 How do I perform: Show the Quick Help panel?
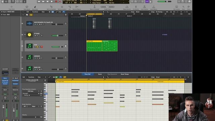point(9,1)
